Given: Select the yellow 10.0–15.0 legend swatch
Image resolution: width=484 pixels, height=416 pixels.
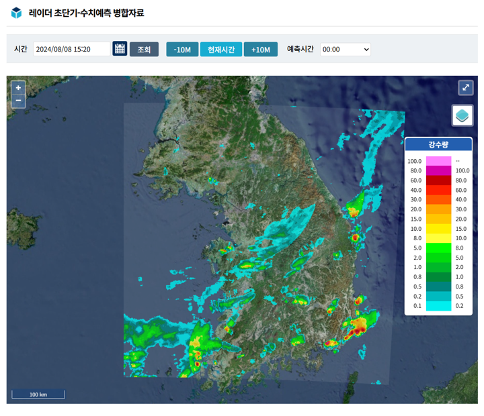Looking at the screenshot, I should [x=438, y=229].
